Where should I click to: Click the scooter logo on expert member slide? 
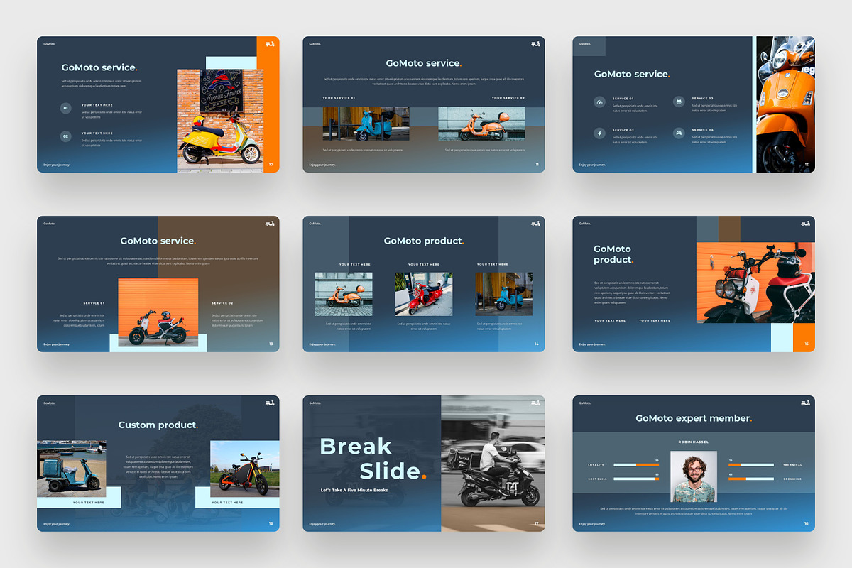[805, 403]
